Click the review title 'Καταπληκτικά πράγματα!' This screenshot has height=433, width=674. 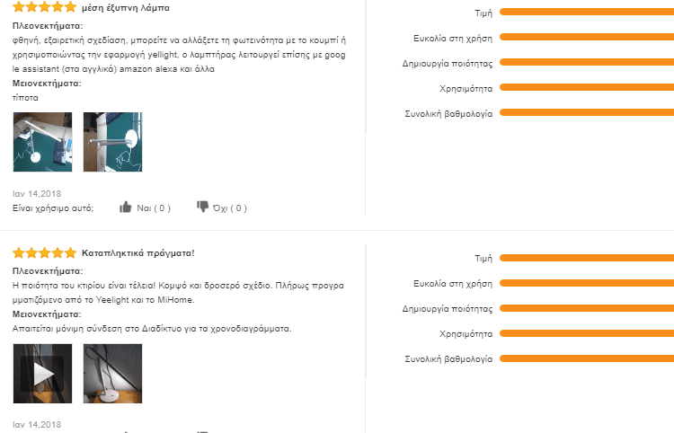tap(137, 252)
